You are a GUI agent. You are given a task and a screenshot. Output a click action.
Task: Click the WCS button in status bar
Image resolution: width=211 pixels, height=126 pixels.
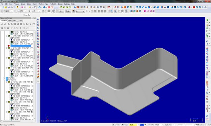[x=197, y=125]
